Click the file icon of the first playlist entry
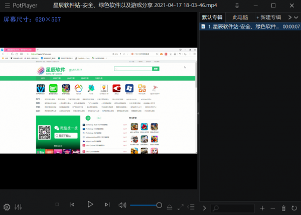This screenshot has width=301, height=215. click(x=203, y=27)
